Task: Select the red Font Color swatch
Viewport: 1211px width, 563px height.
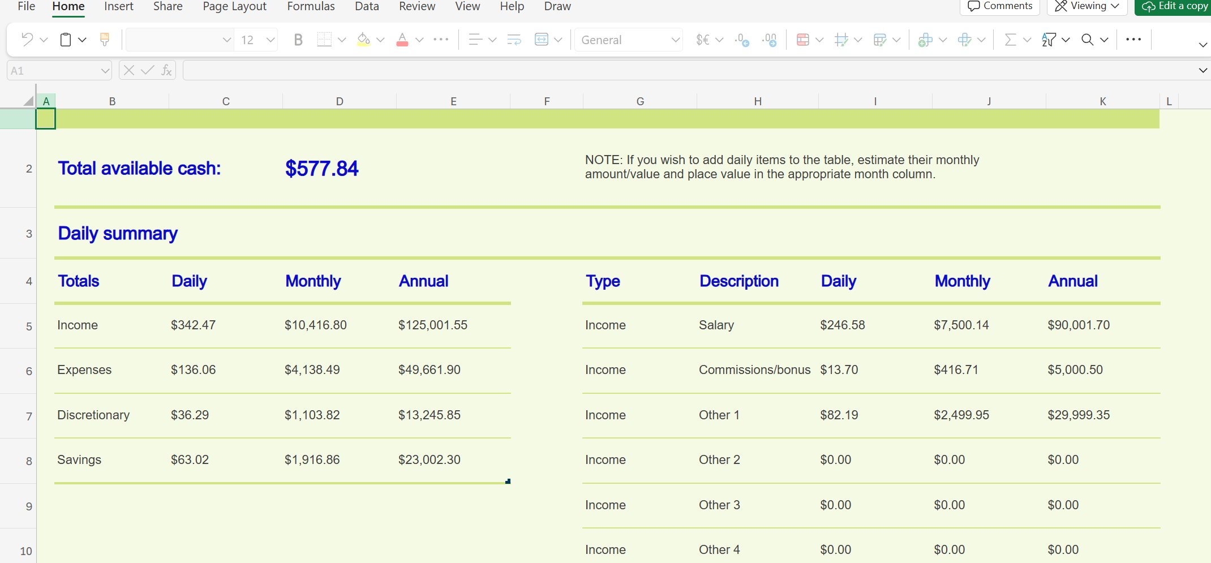Action: pos(402,40)
